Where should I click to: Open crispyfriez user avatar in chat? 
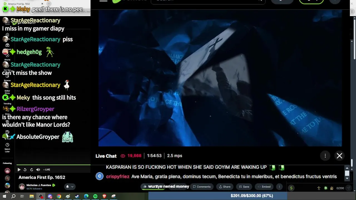(x=100, y=176)
